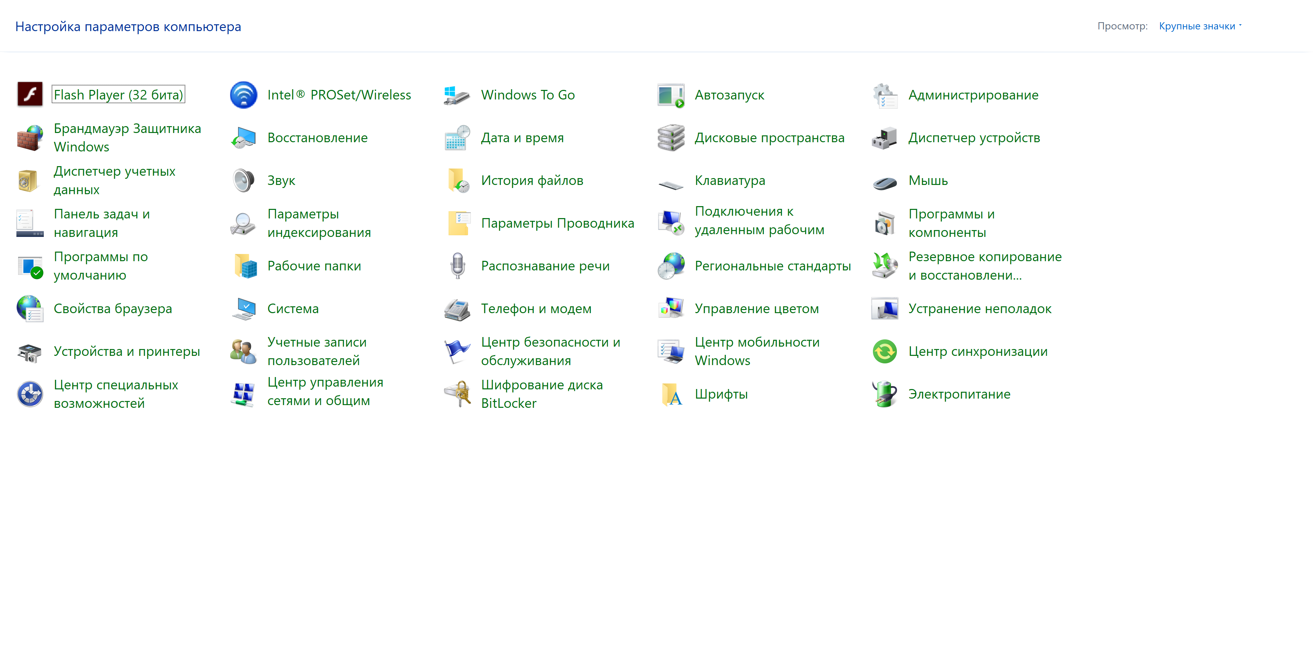Click the Подключения к удаленным рабочим link
The height and width of the screenshot is (656, 1313).
(x=759, y=221)
